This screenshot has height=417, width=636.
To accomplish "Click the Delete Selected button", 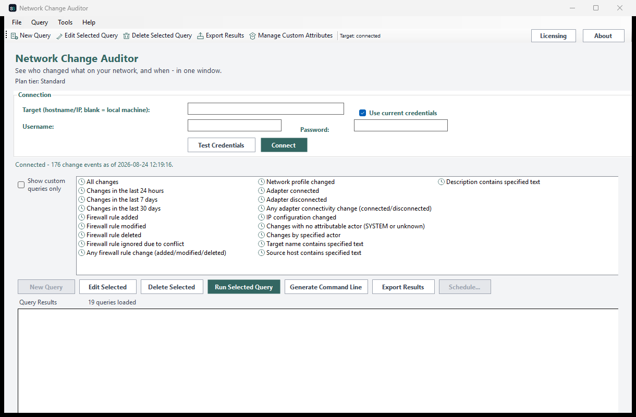I will (172, 287).
